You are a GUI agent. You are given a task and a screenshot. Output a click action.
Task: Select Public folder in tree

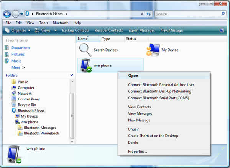coord(23,82)
